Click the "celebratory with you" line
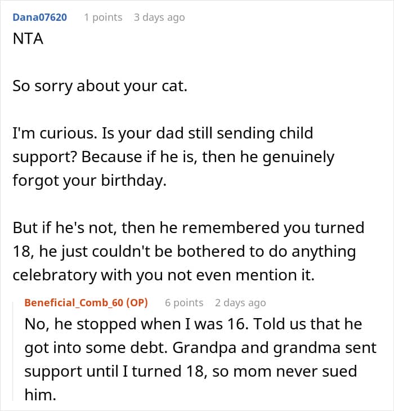 pyautogui.click(x=164, y=275)
